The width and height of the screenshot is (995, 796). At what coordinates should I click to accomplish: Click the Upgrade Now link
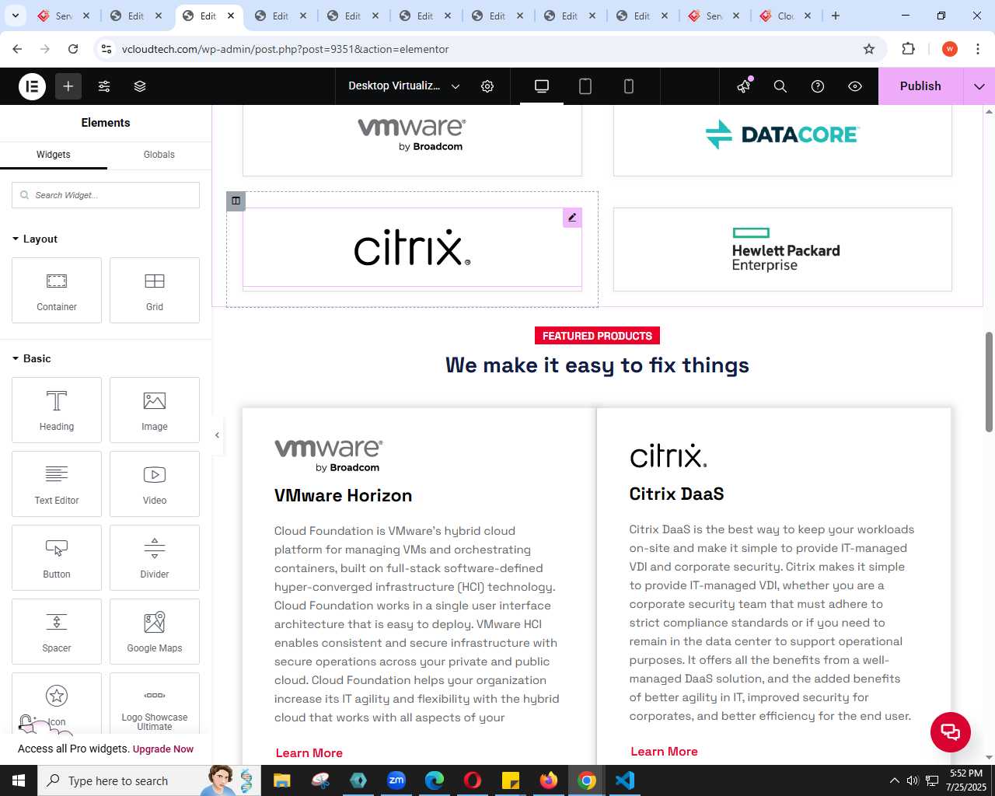163,749
